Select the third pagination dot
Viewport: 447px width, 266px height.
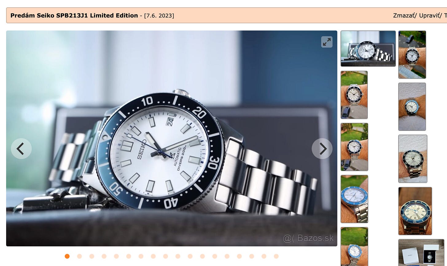click(92, 256)
